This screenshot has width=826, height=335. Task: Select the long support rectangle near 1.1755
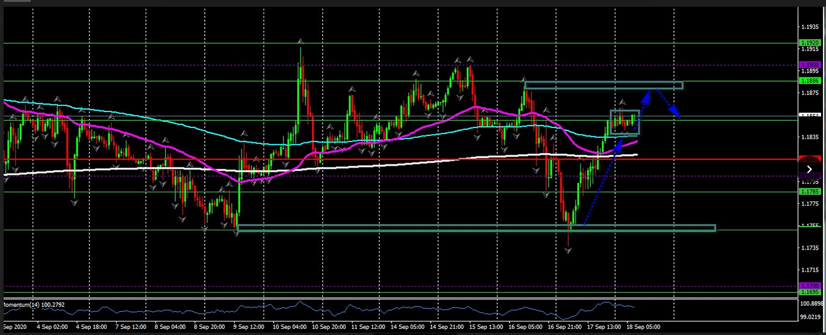[x=475, y=228]
